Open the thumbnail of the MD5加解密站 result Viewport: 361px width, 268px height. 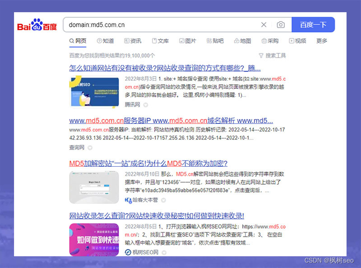click(94, 187)
